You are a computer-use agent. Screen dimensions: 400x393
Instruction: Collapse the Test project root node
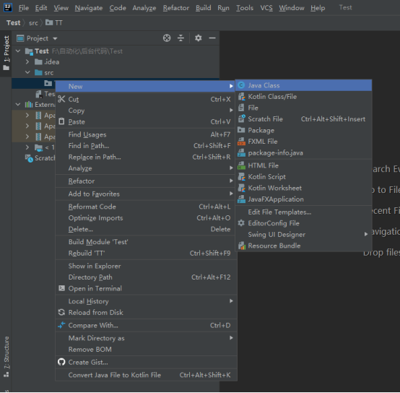(18, 51)
